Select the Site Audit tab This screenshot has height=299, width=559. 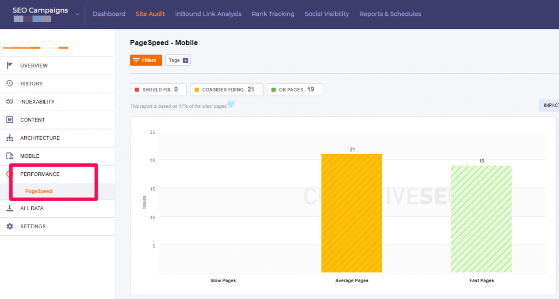tap(150, 14)
